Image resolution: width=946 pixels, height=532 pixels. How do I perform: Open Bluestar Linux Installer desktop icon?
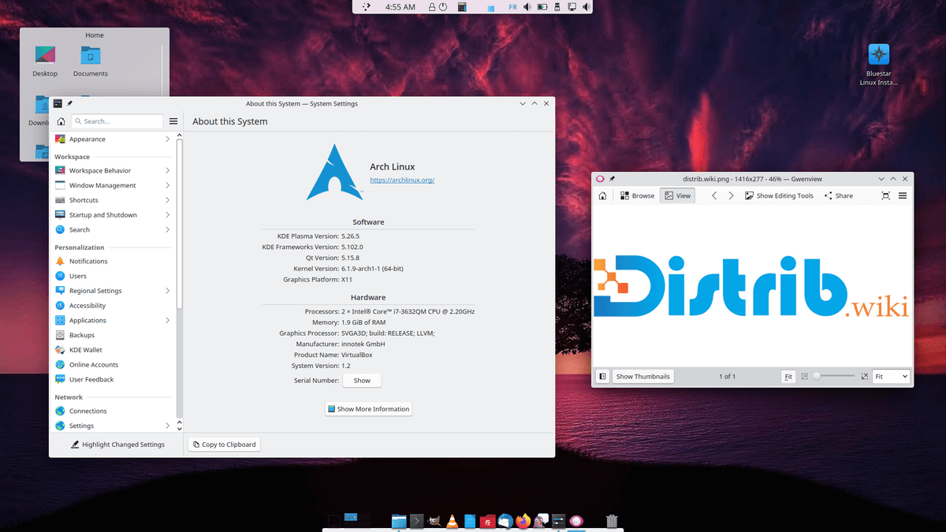878,65
